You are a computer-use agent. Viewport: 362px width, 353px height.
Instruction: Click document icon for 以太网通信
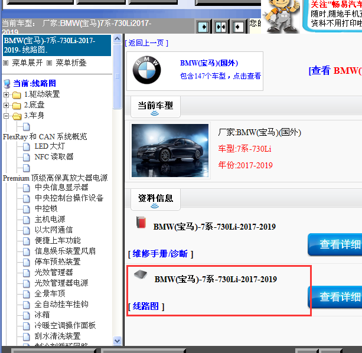point(27,230)
